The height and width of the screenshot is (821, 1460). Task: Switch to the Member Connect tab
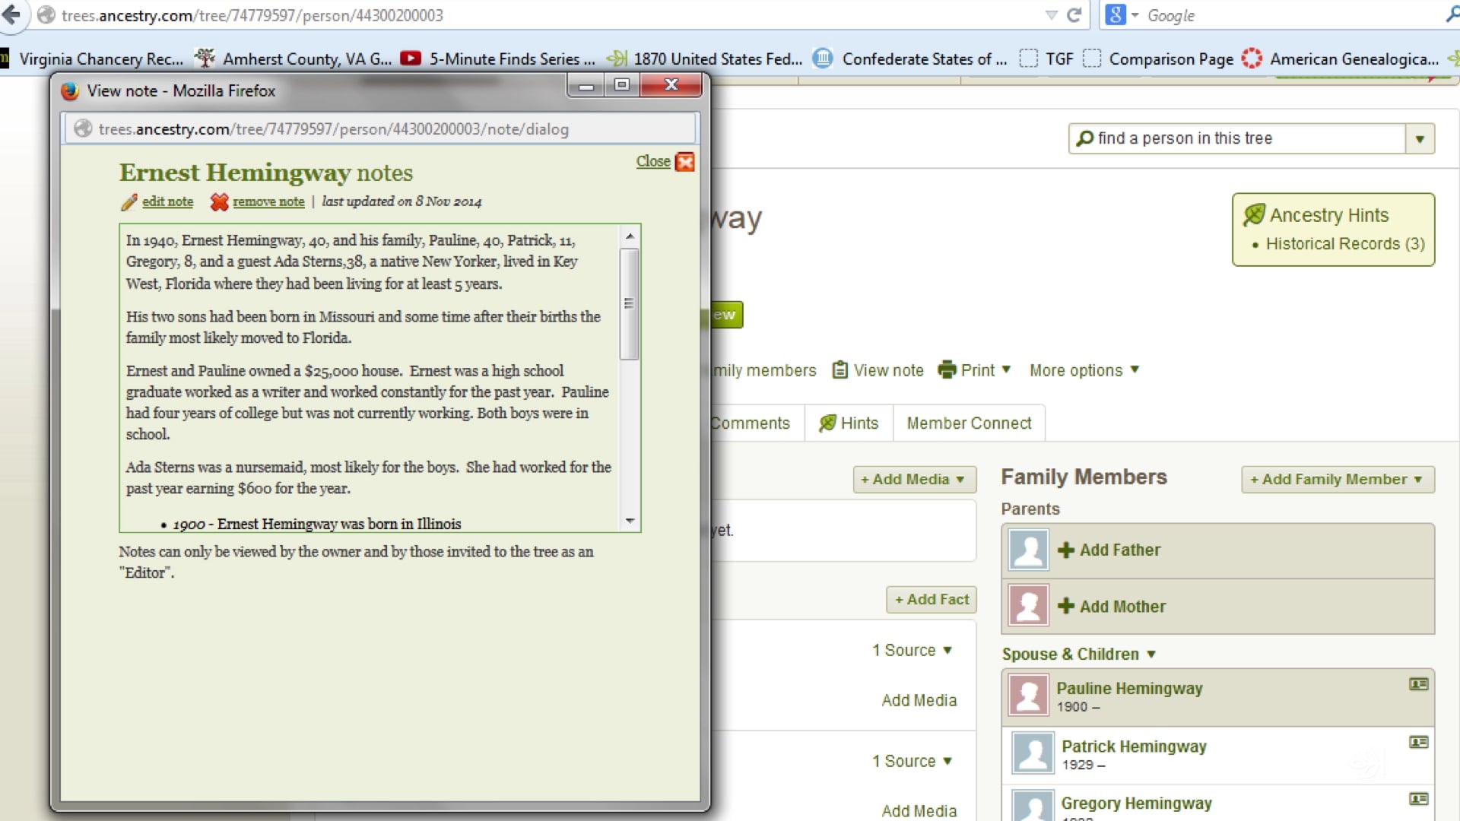969,423
